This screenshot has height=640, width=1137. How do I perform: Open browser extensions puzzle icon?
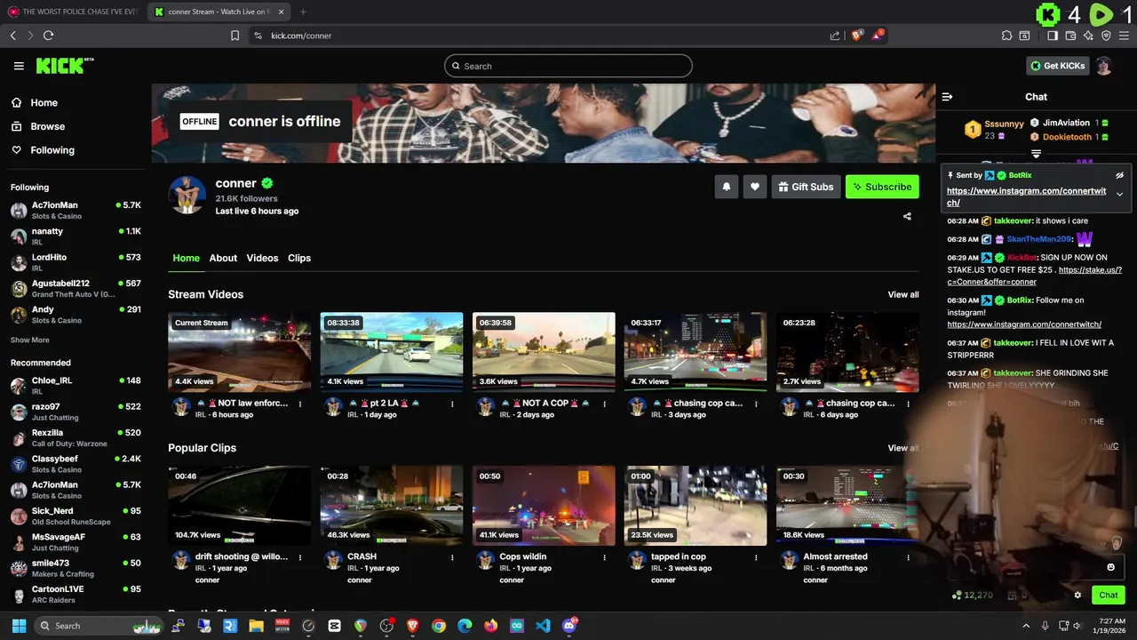(1006, 36)
